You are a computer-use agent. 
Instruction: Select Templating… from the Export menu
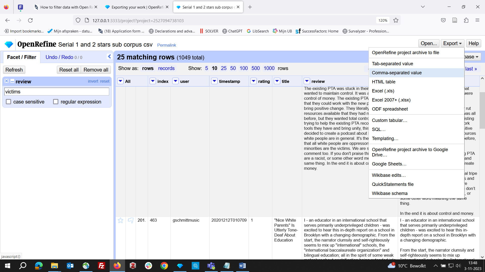pyautogui.click(x=416, y=139)
